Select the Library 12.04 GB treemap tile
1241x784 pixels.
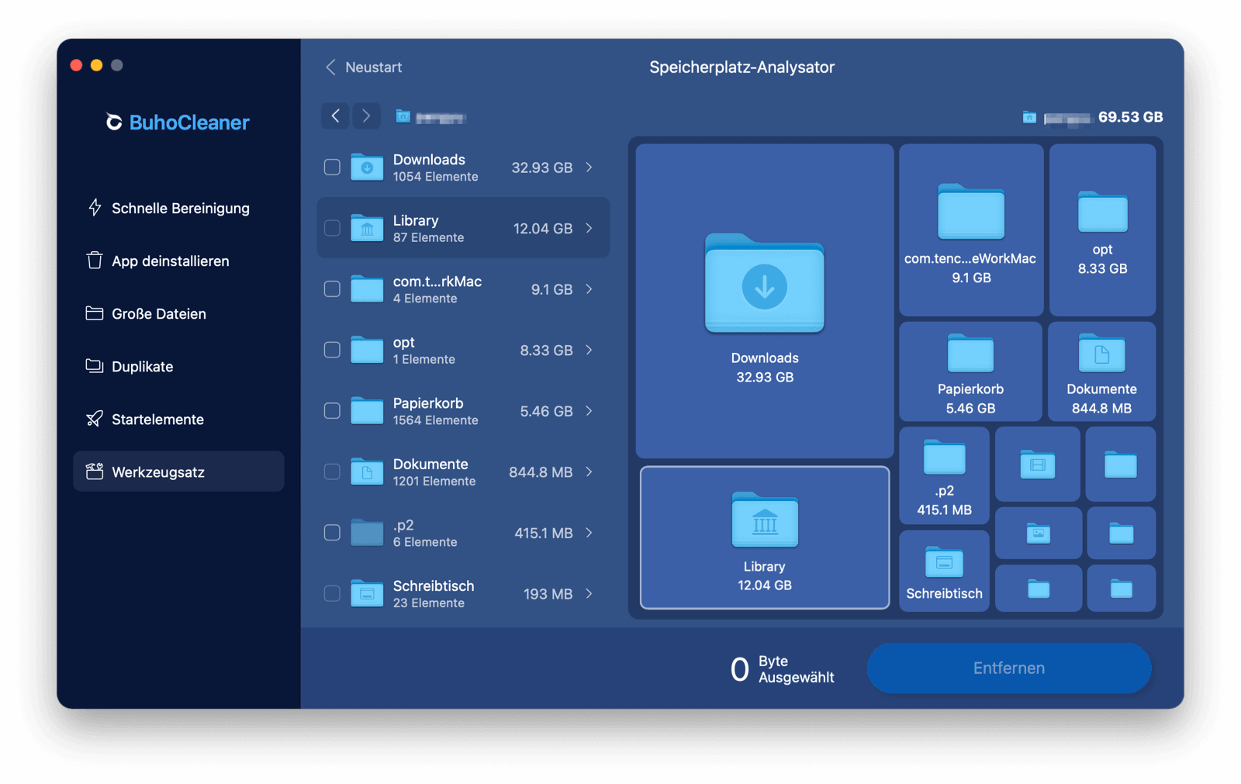765,537
